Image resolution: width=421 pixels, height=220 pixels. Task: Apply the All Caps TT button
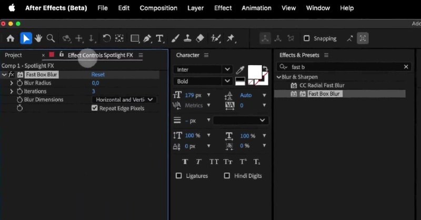pos(214,162)
